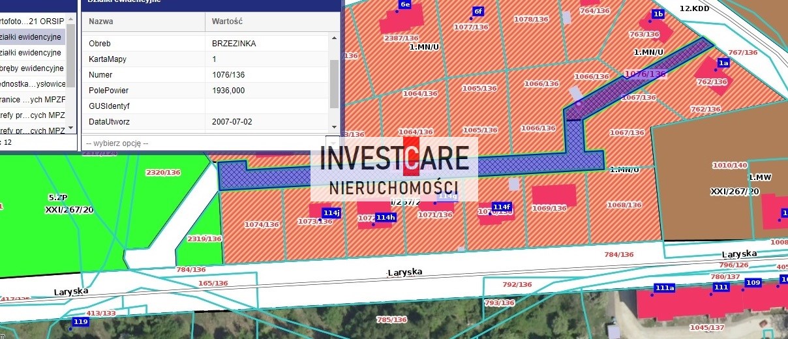Click the 1936,000 area value
Screen dimensions: 788x339
pyautogui.click(x=228, y=91)
